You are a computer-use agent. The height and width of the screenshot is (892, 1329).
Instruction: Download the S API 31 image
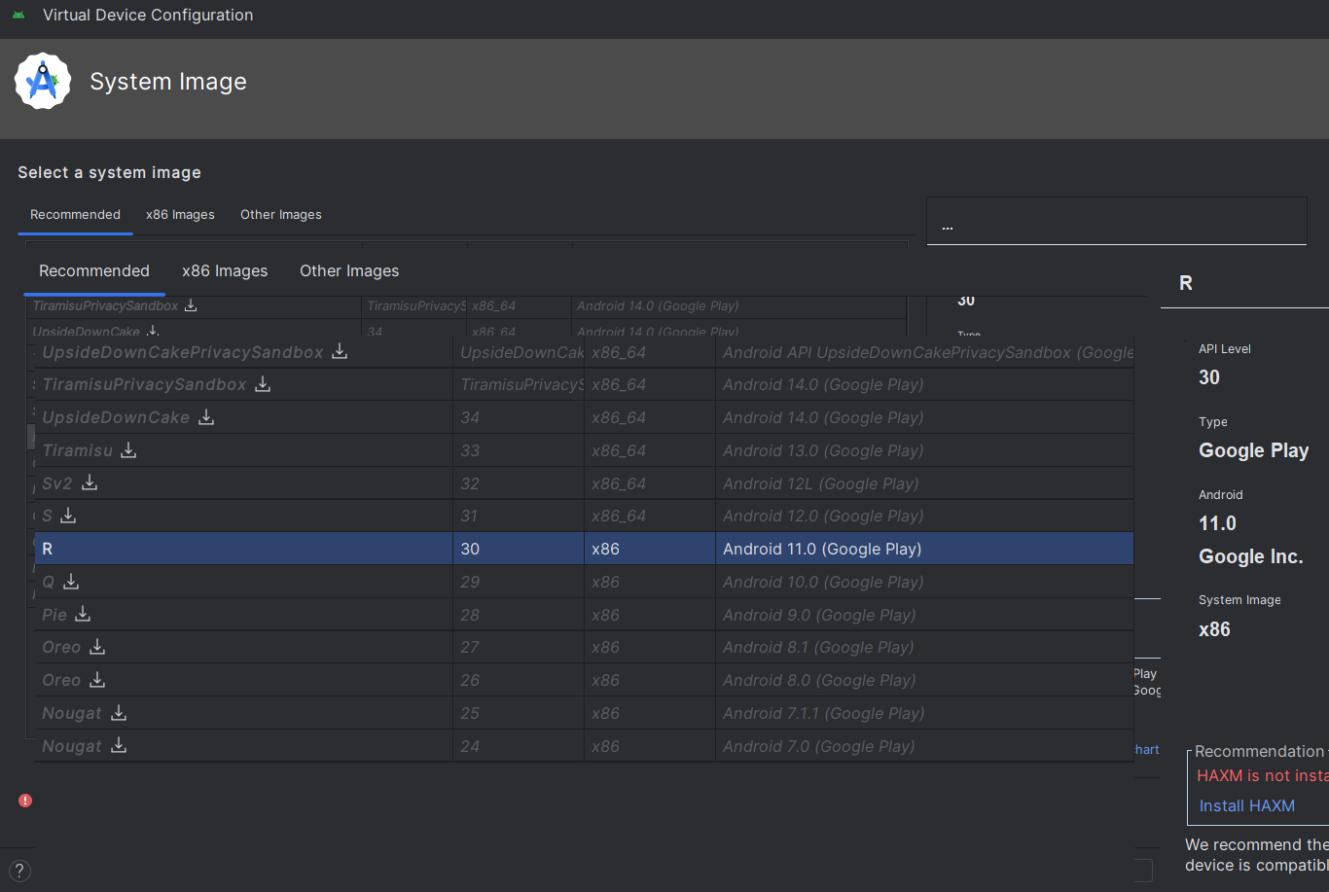68,516
